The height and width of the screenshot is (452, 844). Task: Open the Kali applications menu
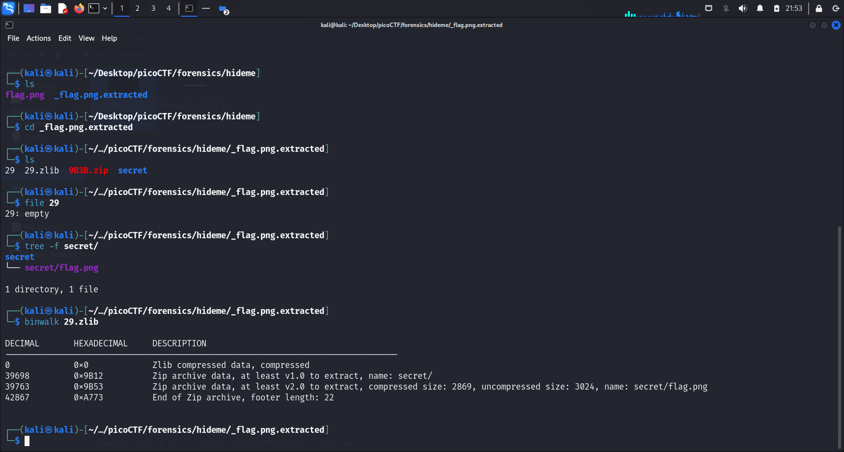pos(8,8)
